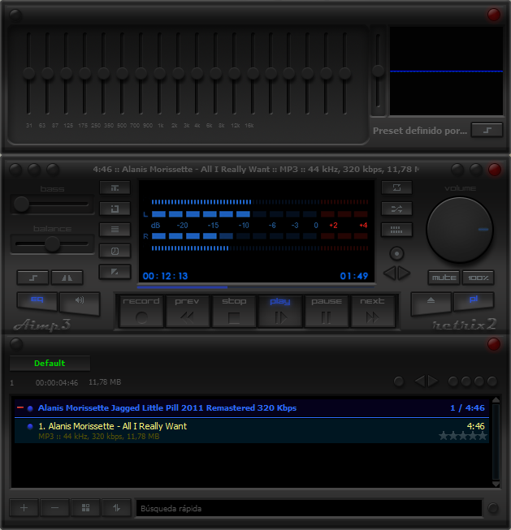Click the playlist total duration 00:00:04:46
Viewport: 511px width, 530px height.
click(57, 382)
